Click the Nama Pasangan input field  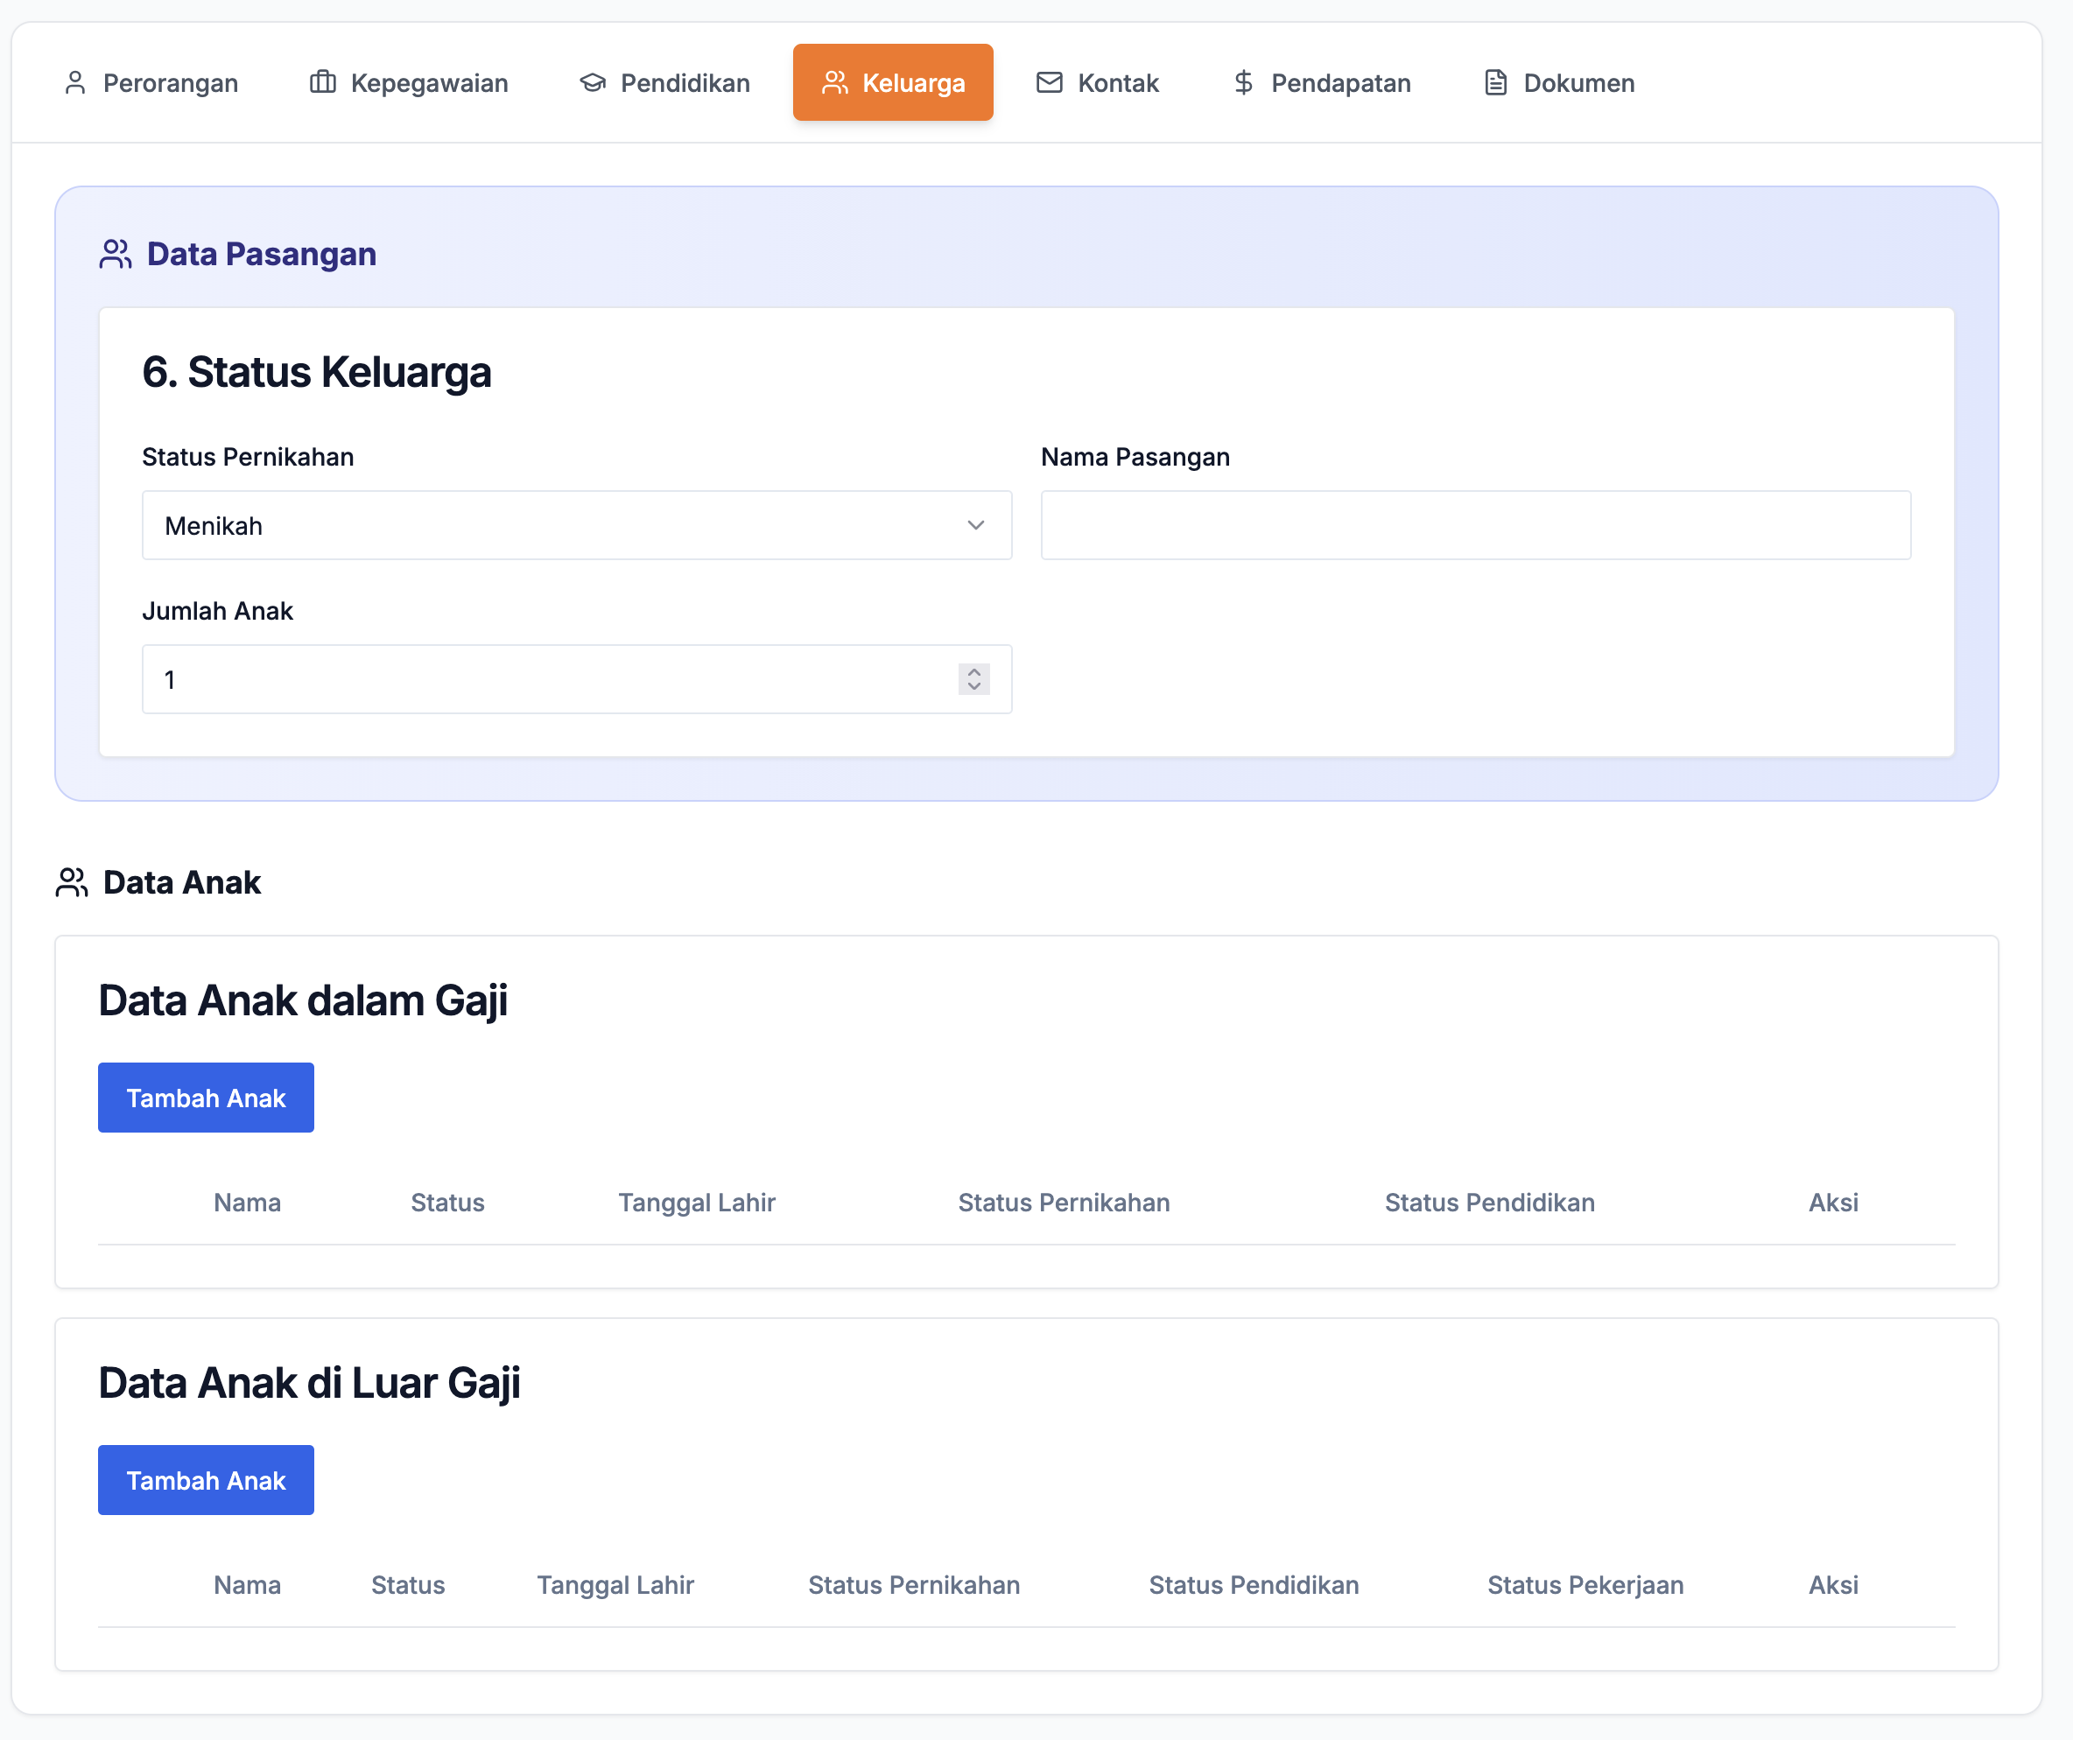[x=1475, y=526]
